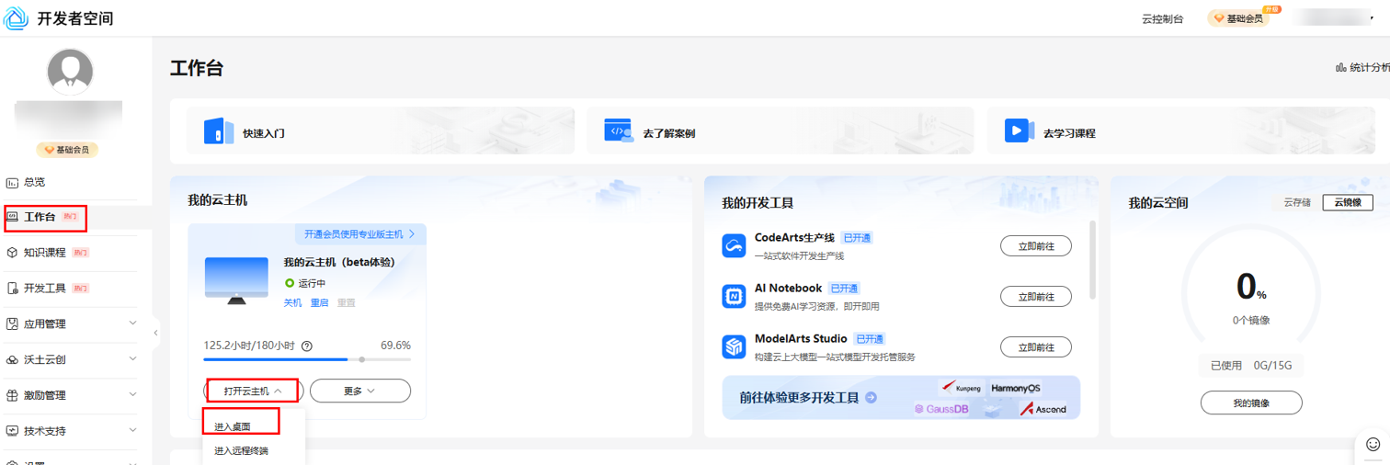Click the 统计分析 bar chart icon
1390x465 pixels.
pyautogui.click(x=1340, y=68)
